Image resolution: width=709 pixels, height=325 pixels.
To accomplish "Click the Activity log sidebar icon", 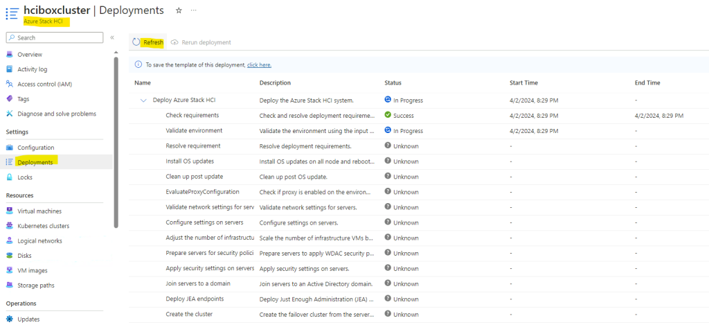I will click(x=10, y=69).
